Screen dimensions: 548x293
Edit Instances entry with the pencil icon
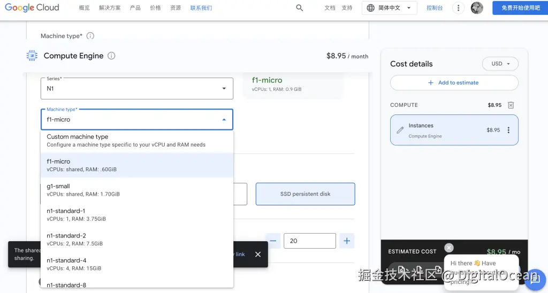pyautogui.click(x=400, y=130)
